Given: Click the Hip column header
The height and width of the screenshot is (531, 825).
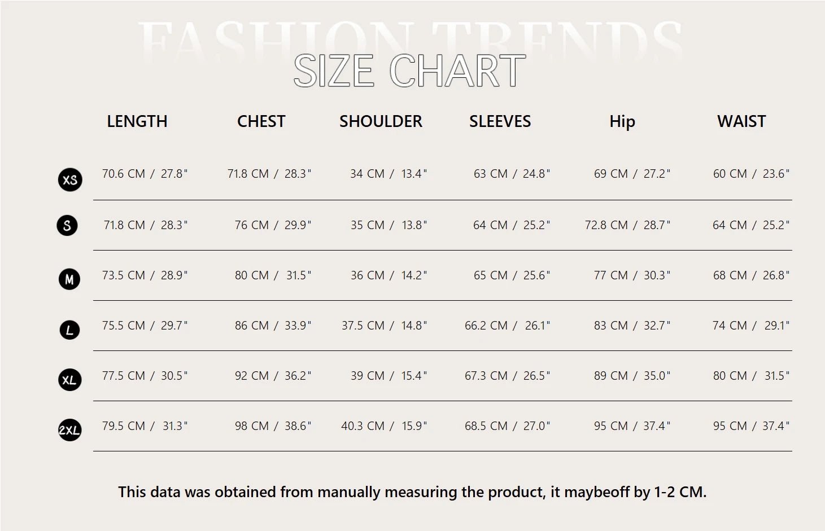Looking at the screenshot, I should 622,122.
